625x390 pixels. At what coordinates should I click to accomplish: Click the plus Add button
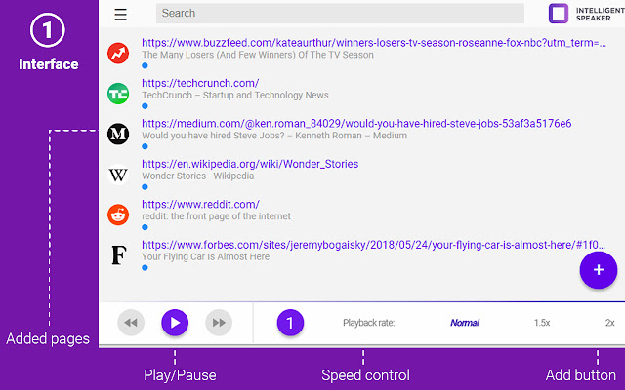(599, 269)
